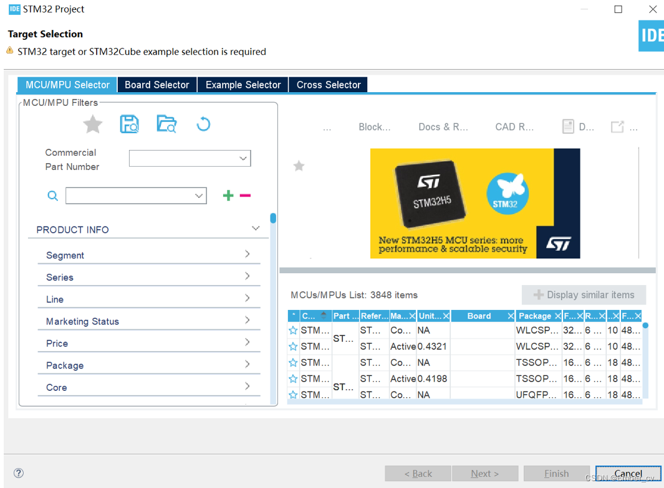Close the Unit price column via its X
This screenshot has height=488, width=664.
pyautogui.click(x=446, y=316)
